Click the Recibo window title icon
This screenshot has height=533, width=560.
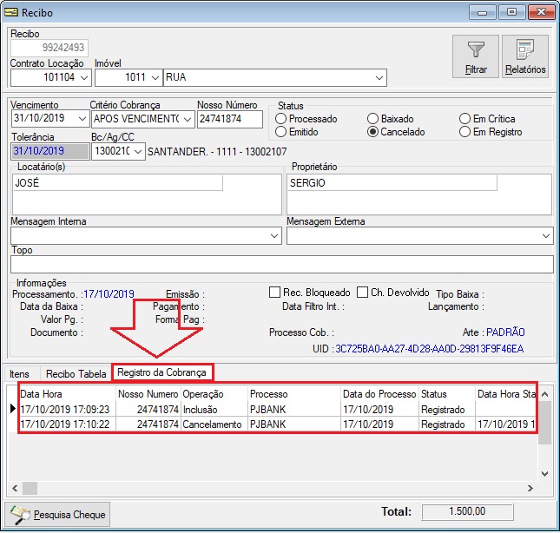tap(12, 12)
